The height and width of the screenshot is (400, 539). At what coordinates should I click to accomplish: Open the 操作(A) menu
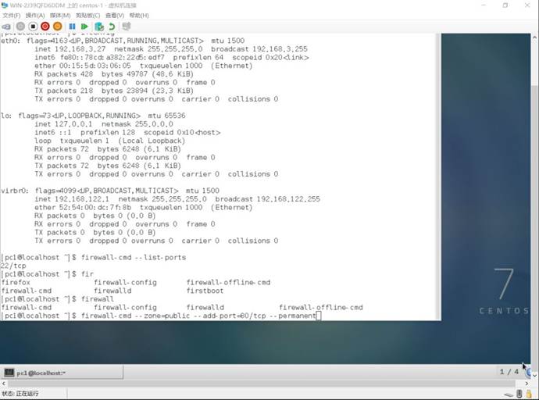pyautogui.click(x=35, y=16)
